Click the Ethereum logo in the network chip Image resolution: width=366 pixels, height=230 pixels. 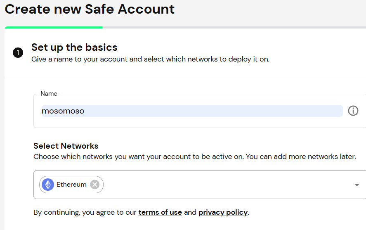[48, 185]
